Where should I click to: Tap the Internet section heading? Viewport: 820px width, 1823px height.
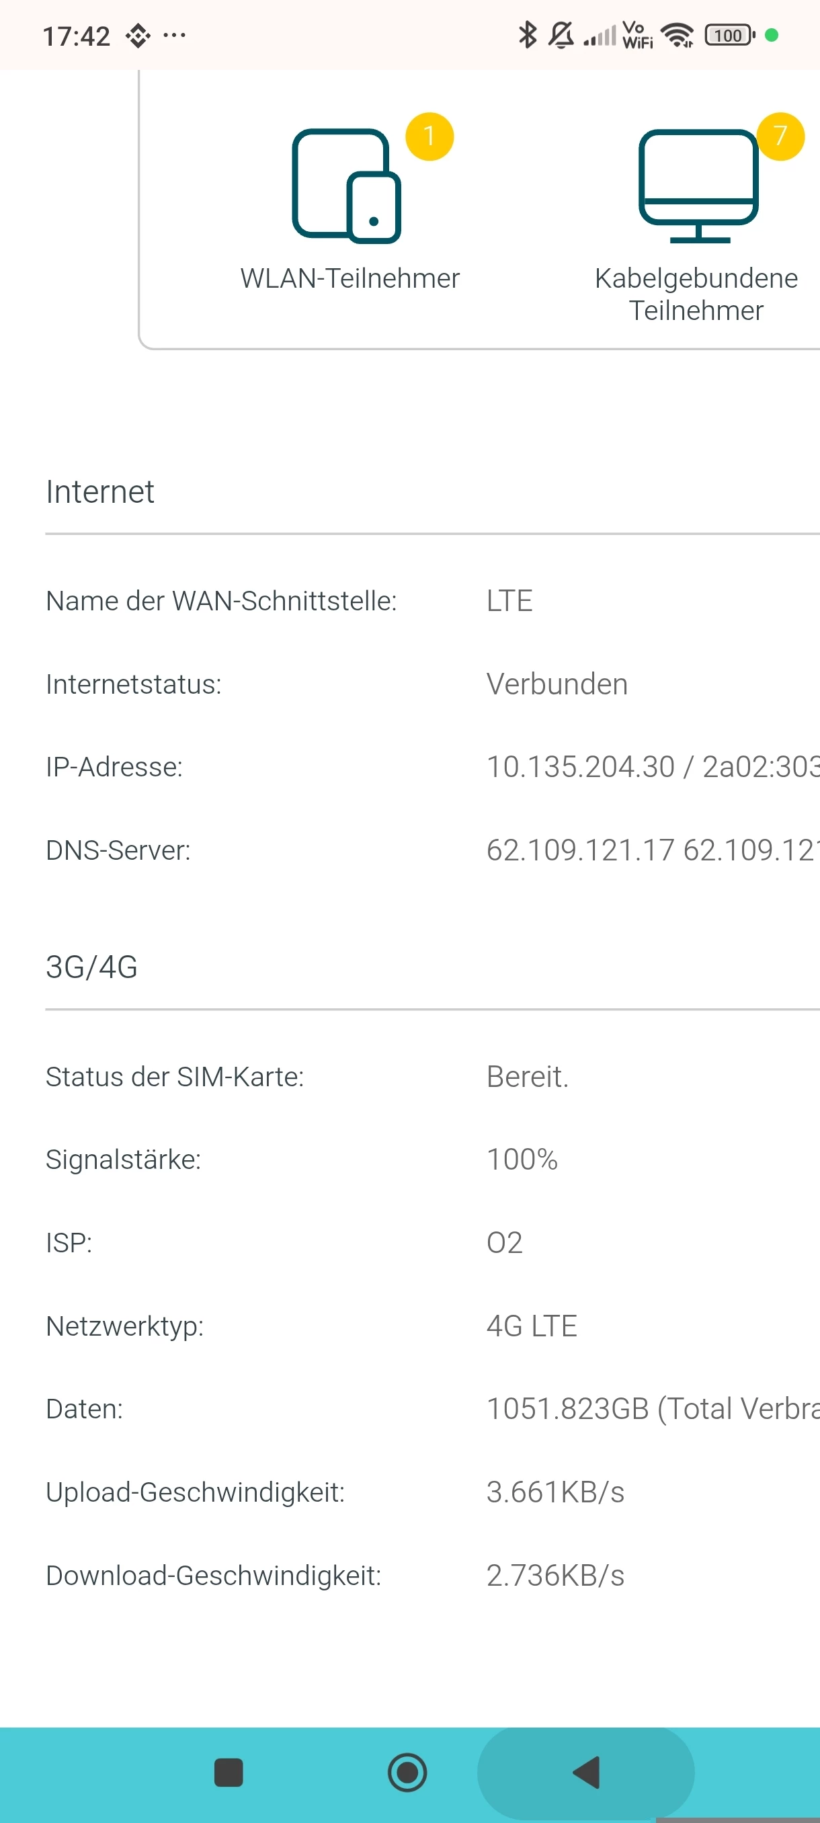pos(99,492)
